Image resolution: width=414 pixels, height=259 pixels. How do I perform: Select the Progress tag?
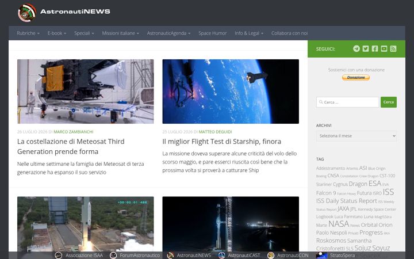click(371, 233)
